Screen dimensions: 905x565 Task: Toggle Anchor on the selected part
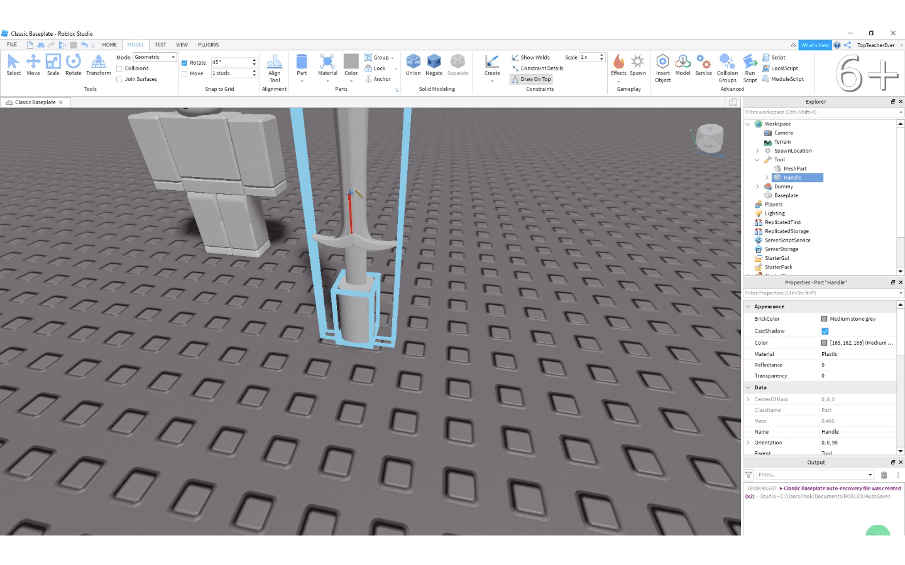pos(378,79)
